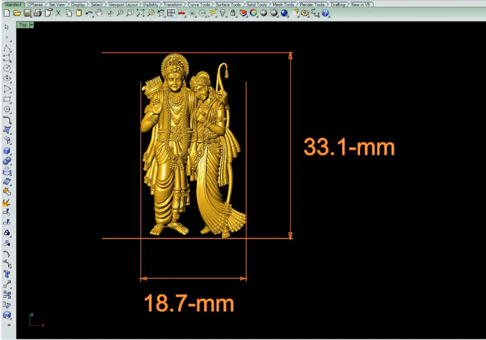This screenshot has height=340, width=486.
Task: Select the Zoom Window tool
Action: coord(130,13)
